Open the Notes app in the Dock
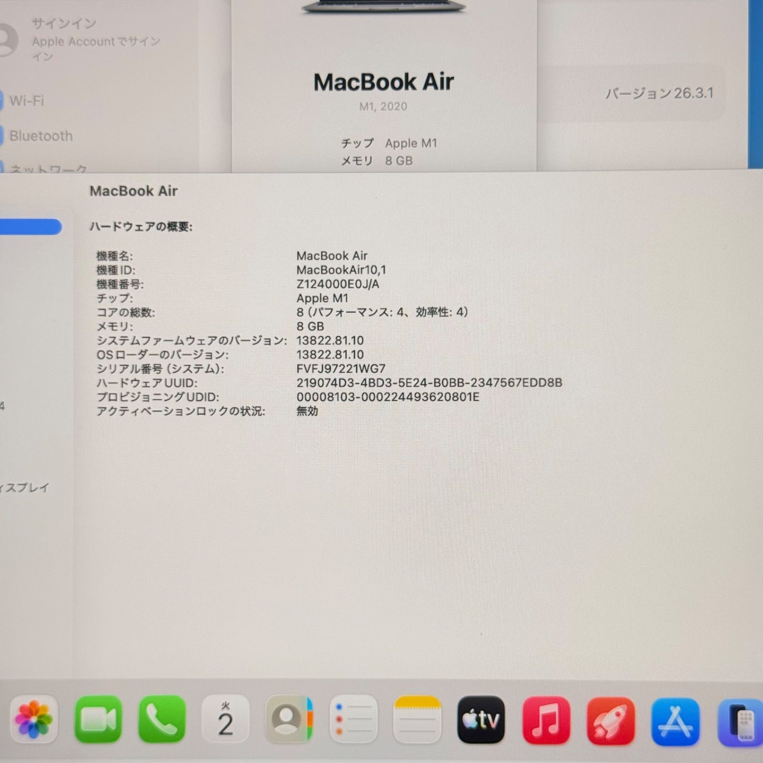The image size is (763, 763). [417, 719]
